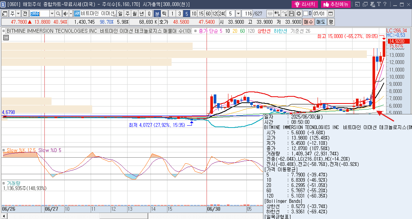The image size is (412, 219).
Task: Click the speaker sound alert icon
Action: click(65, 14)
